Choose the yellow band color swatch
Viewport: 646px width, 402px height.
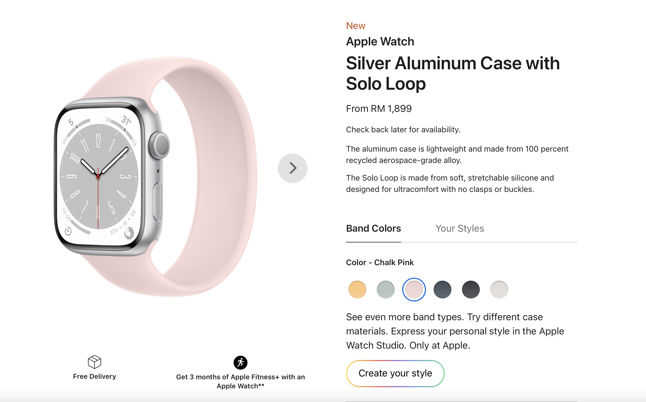pyautogui.click(x=357, y=290)
